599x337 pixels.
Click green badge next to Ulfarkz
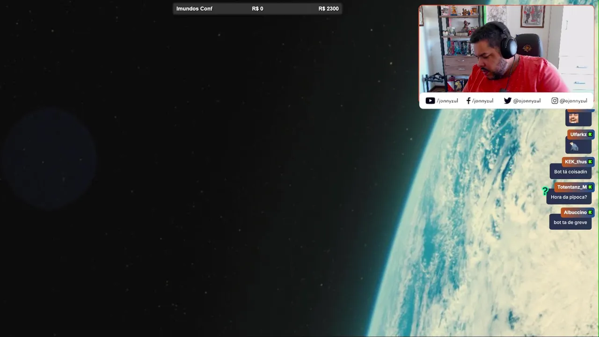[x=590, y=134]
